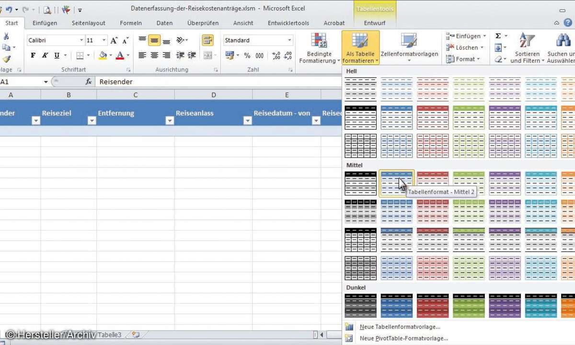The height and width of the screenshot is (345, 575).
Task: Decrease decimal places
Action: [x=288, y=56]
